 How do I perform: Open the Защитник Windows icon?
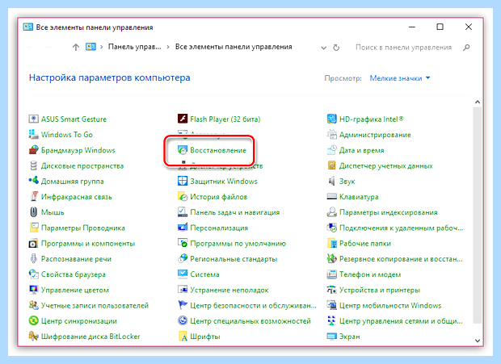click(183, 182)
